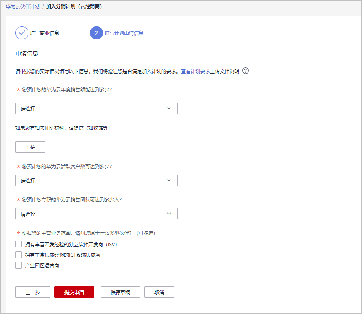Viewport: 362px width, 314px height.
Task: Open the 华为云年度销售额 dropdown
Action: coord(96,108)
